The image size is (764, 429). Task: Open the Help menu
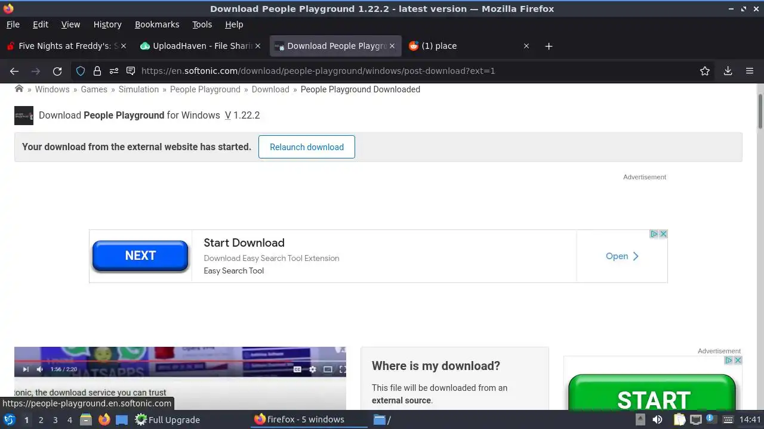point(234,24)
